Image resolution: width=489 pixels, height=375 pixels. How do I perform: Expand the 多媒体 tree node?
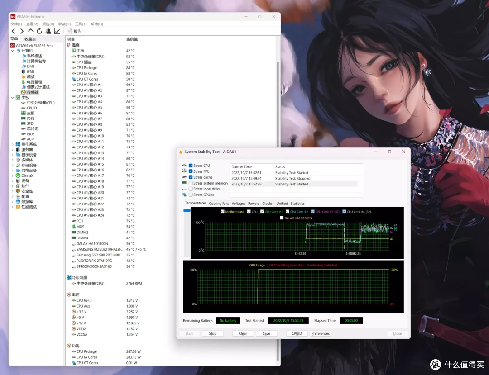click(13, 160)
